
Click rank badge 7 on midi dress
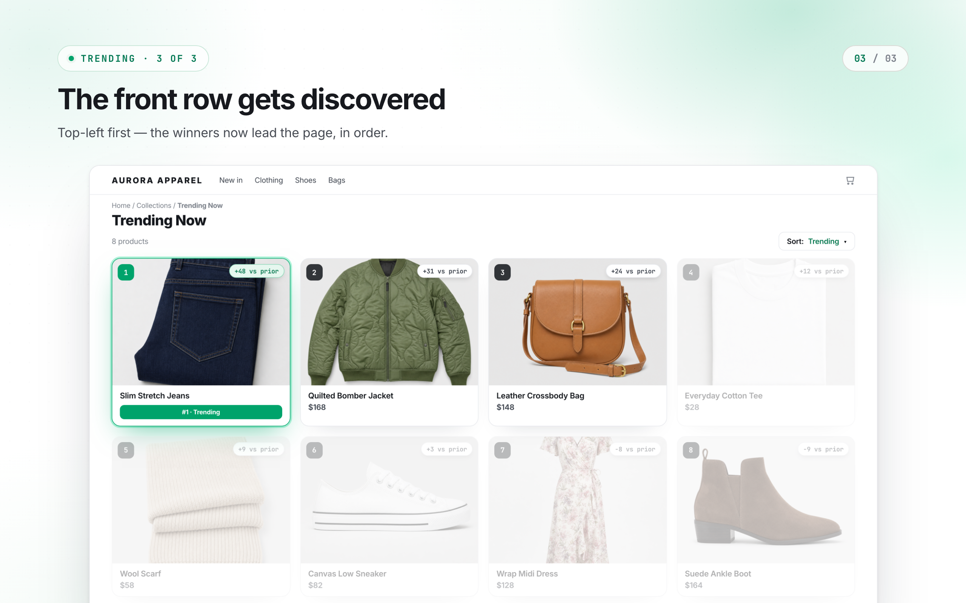[x=503, y=450]
